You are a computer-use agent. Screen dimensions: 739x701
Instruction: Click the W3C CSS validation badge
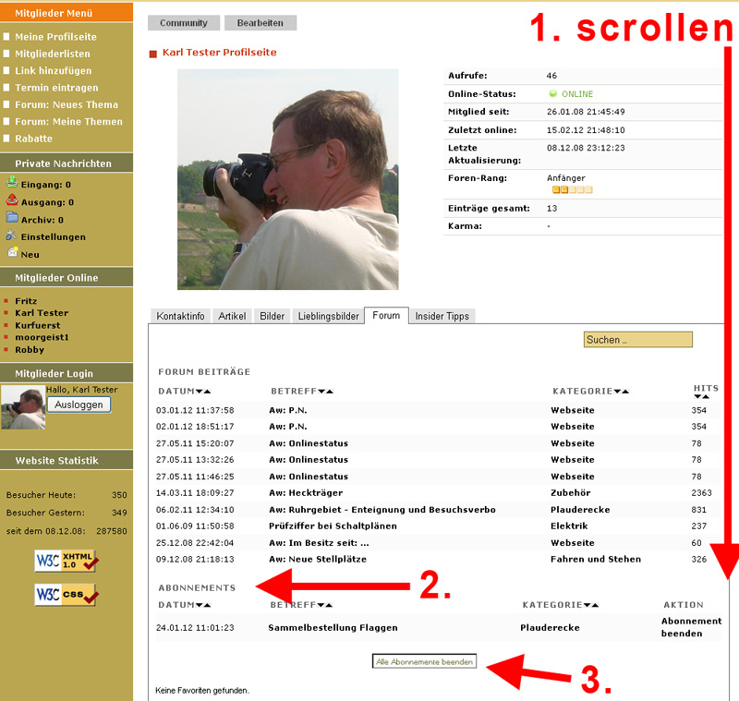click(66, 595)
